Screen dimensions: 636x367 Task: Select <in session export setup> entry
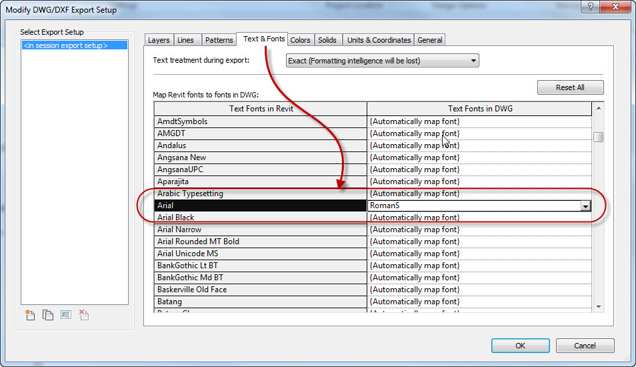(75, 45)
